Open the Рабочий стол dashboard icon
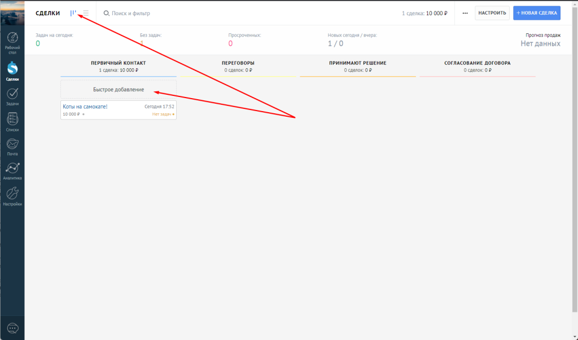This screenshot has height=340, width=578. click(12, 39)
